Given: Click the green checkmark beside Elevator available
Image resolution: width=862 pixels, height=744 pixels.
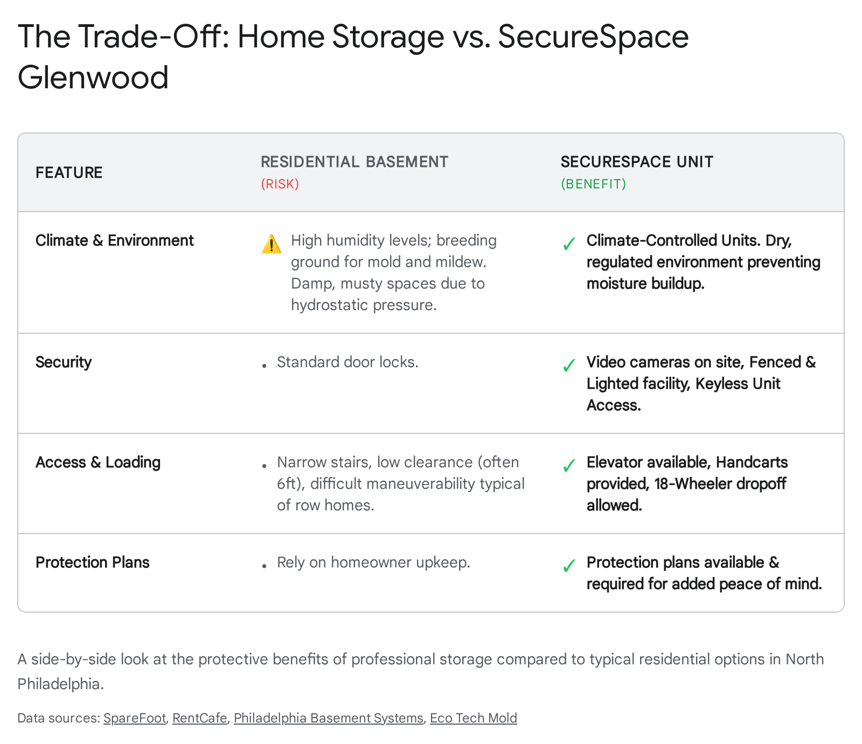Looking at the screenshot, I should [569, 466].
